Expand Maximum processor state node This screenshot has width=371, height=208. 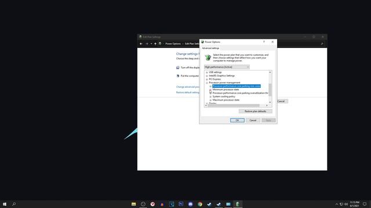[210, 100]
